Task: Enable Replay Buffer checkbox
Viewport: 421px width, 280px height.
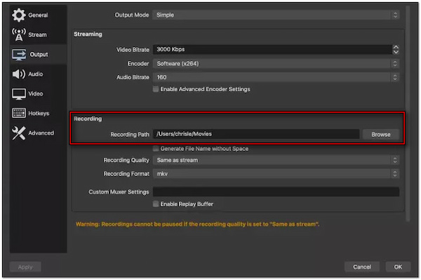Action: tap(156, 204)
